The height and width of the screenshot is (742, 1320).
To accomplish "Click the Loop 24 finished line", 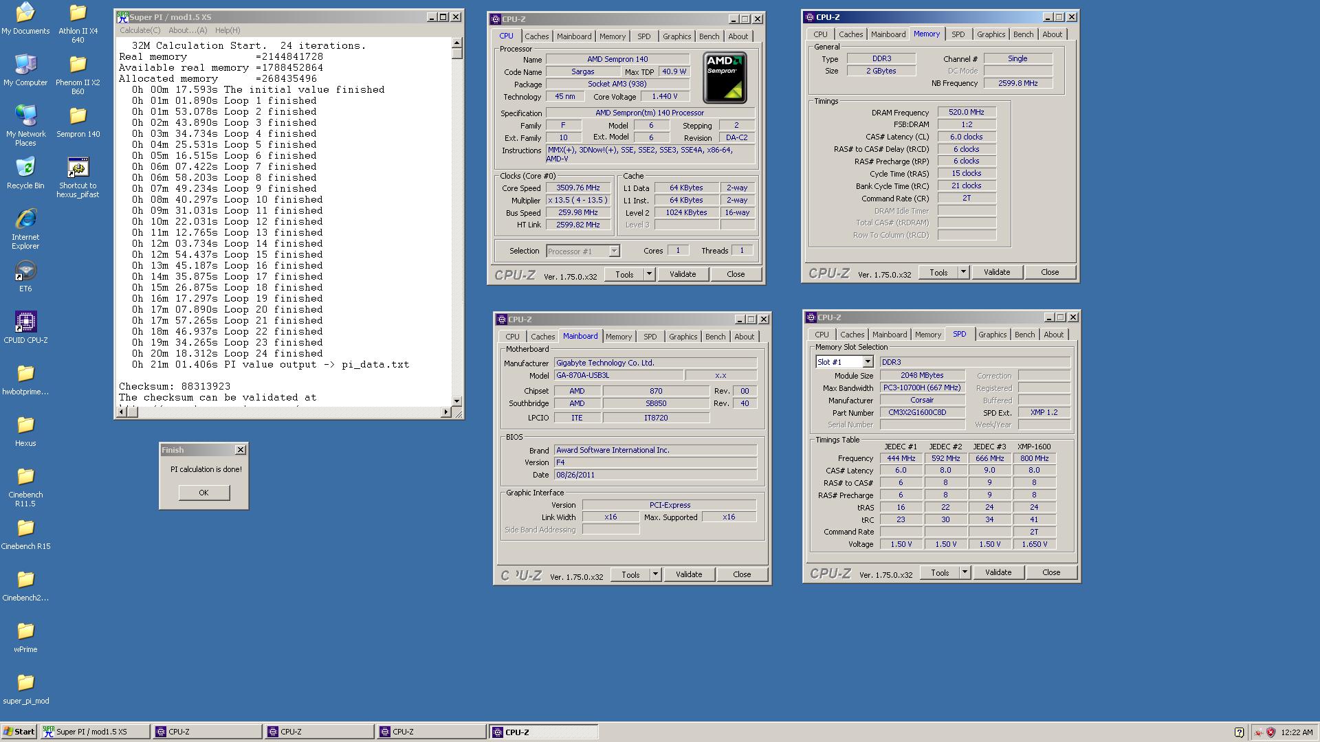I will (228, 353).
